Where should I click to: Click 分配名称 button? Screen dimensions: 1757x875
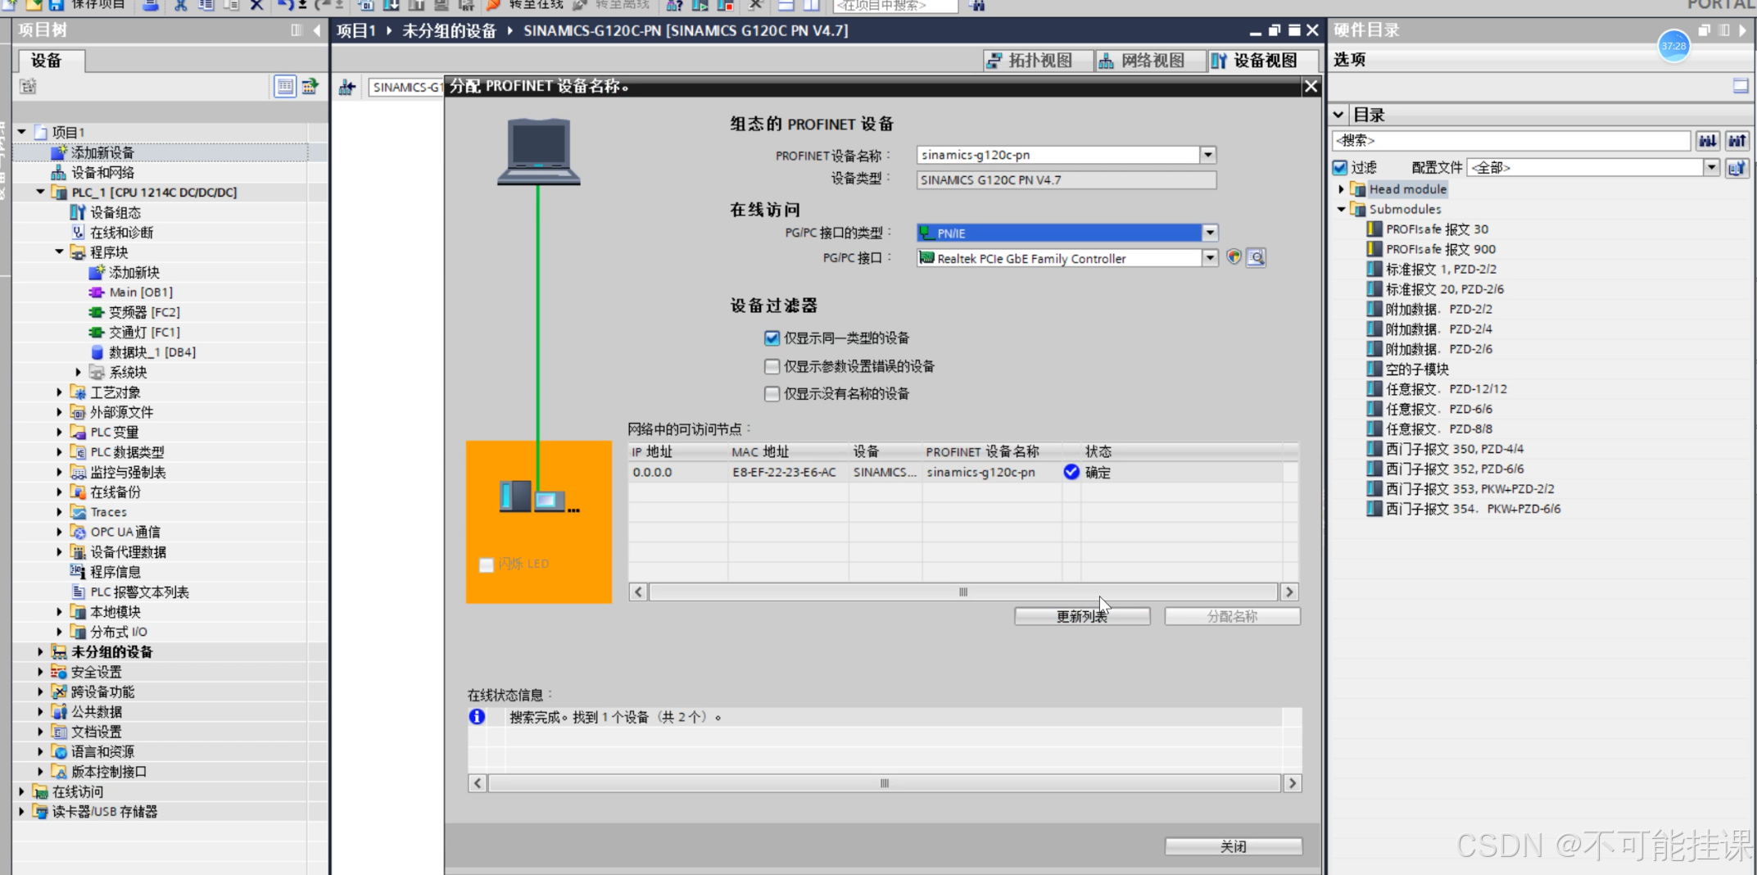1232,616
